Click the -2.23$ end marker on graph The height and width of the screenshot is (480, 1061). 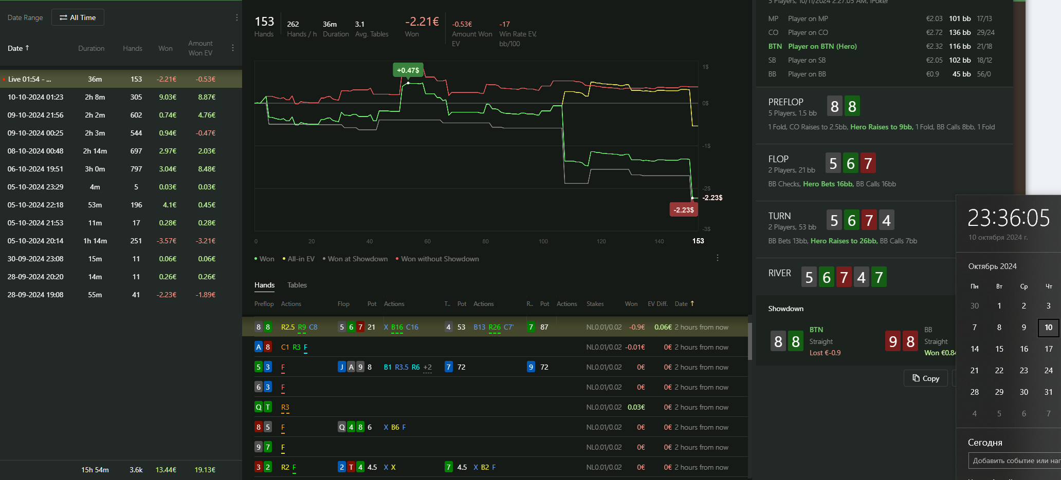click(684, 210)
